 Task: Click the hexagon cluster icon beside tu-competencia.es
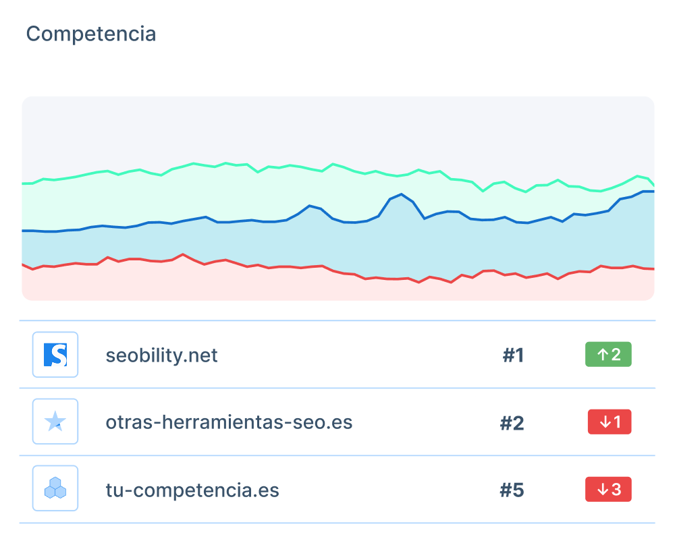[x=55, y=489]
